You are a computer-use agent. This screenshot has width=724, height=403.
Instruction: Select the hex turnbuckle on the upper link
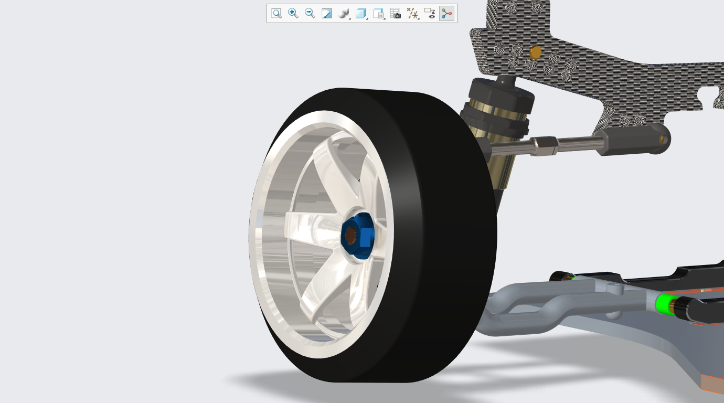[544, 146]
